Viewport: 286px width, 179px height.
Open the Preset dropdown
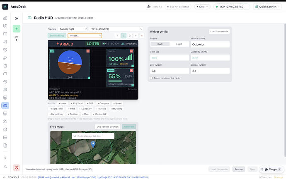pos(85,36)
